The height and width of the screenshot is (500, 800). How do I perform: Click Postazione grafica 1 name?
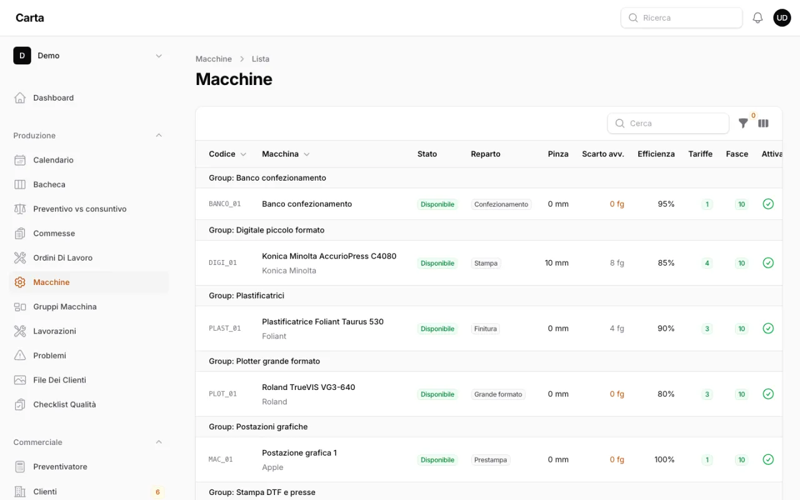click(299, 453)
